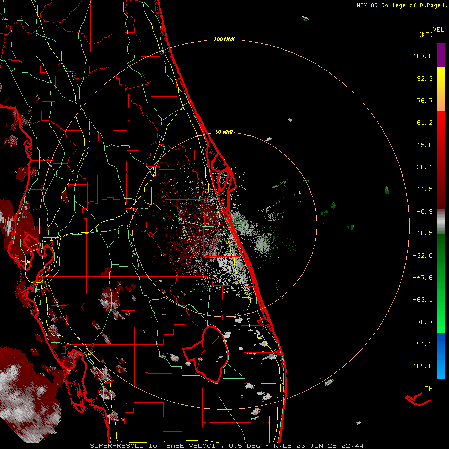Click the 76.7 scale value

click(x=425, y=100)
